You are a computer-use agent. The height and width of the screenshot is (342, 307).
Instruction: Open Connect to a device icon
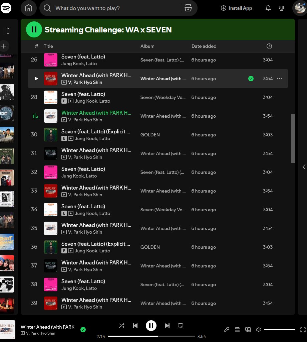pyautogui.click(x=248, y=330)
